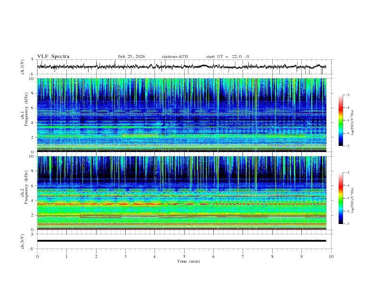
Task: Click the color scale bar beside ch.2 spectrogram
Action: pos(341,198)
